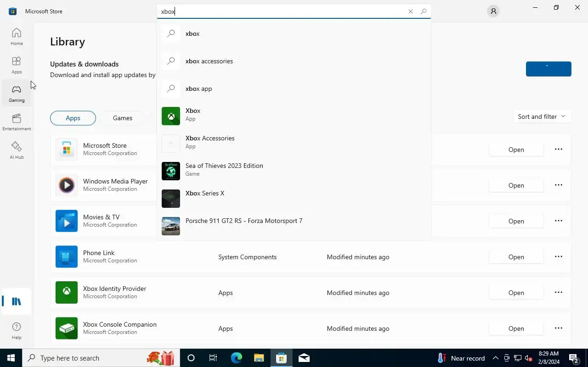Click the green Xbox app icon in suggestions
Image resolution: width=588 pixels, height=367 pixels.
tap(171, 116)
